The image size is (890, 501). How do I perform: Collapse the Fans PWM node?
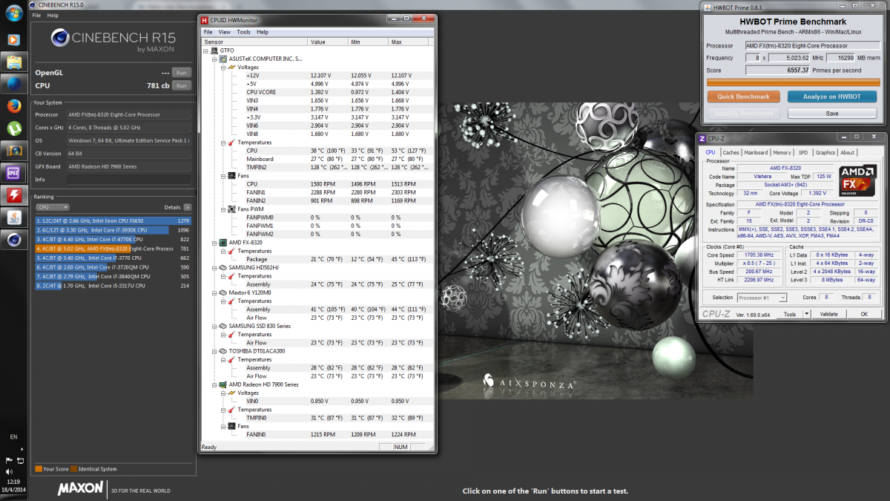222,209
